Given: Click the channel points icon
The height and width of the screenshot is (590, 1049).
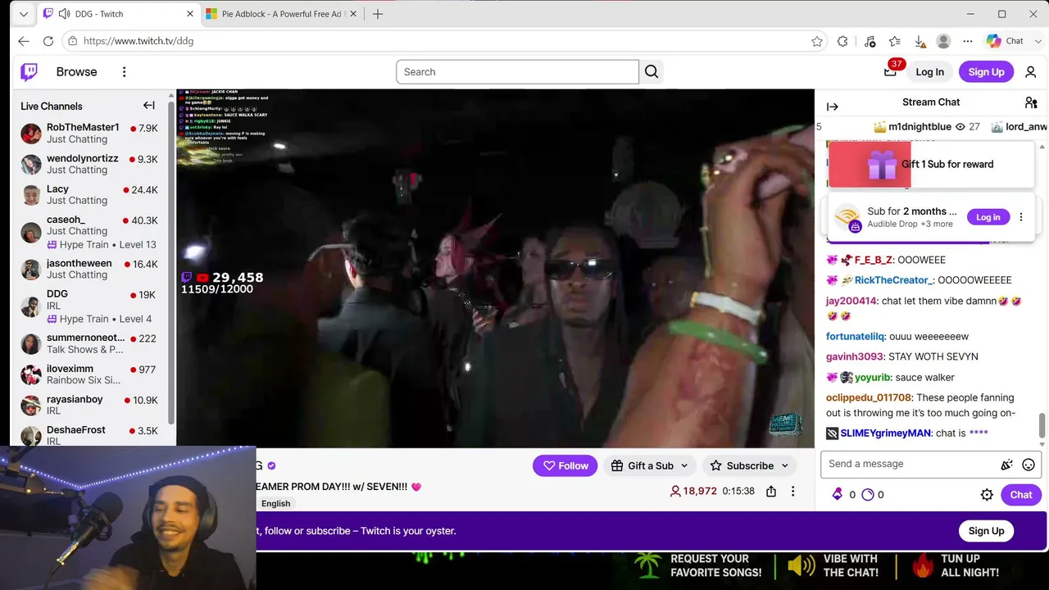Looking at the screenshot, I should tap(868, 494).
